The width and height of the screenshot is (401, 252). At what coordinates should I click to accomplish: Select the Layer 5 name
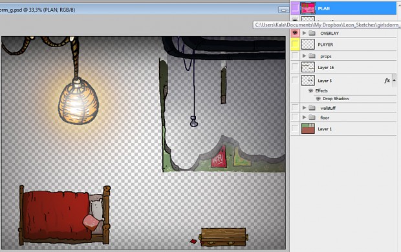(325, 81)
